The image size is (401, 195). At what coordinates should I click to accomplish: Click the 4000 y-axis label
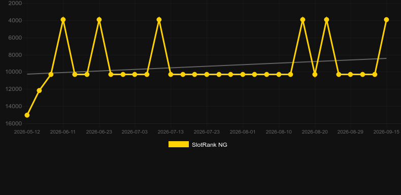(15, 20)
